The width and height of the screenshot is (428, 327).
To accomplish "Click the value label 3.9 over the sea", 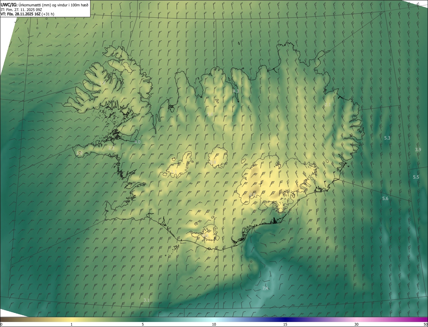I will (x=418, y=149).
